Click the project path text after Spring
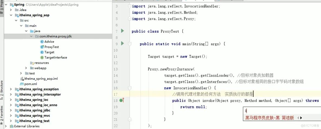 [x=52, y=5]
